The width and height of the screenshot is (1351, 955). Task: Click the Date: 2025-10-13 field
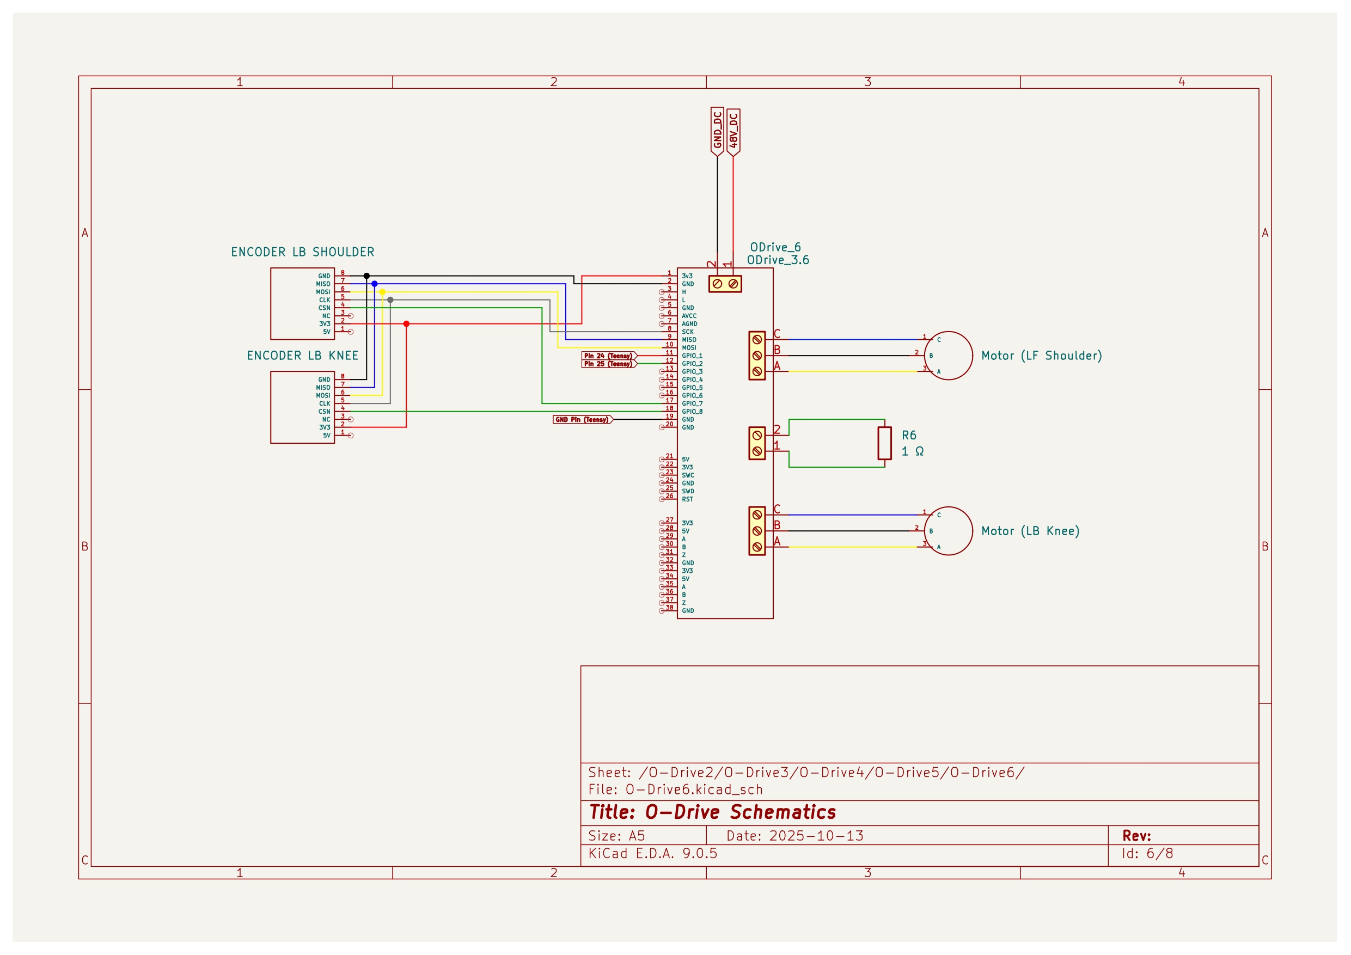(795, 836)
